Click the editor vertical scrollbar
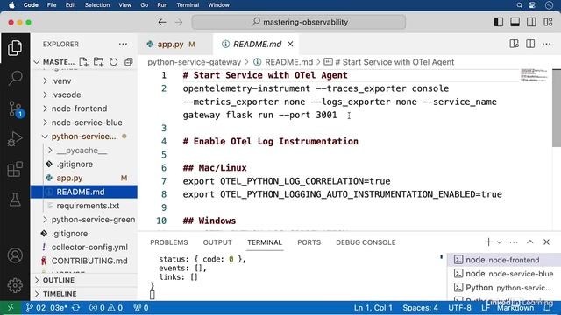The image size is (561, 315). pyautogui.click(x=557, y=108)
